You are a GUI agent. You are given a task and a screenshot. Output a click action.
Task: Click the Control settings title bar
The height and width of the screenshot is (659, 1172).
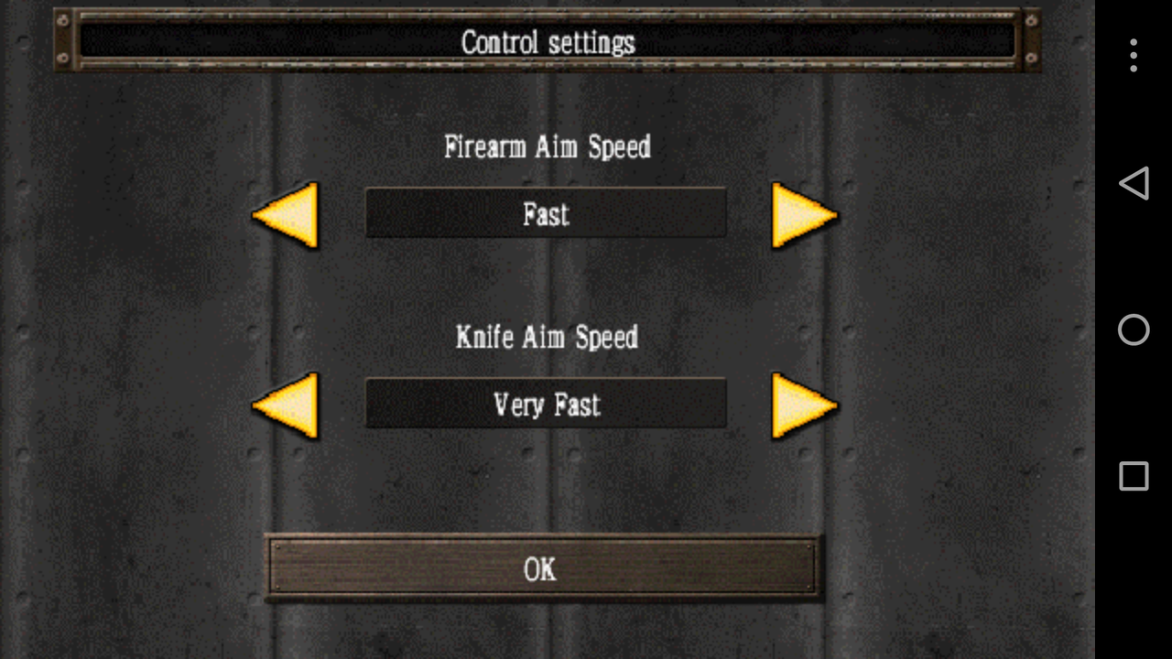tap(548, 41)
